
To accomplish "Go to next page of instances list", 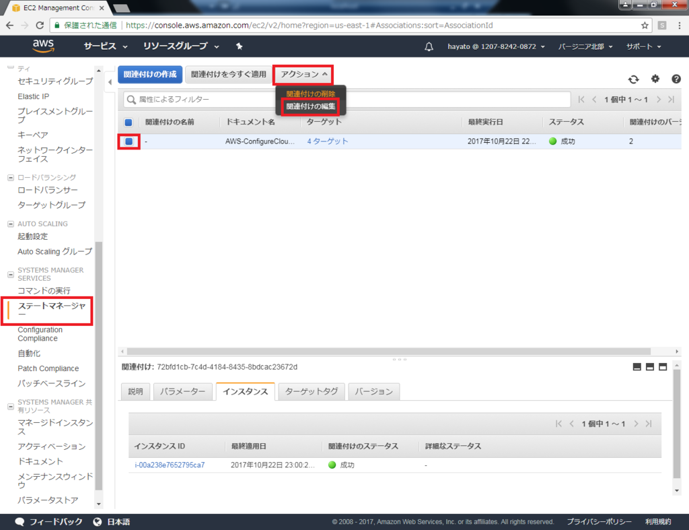I will click(636, 424).
